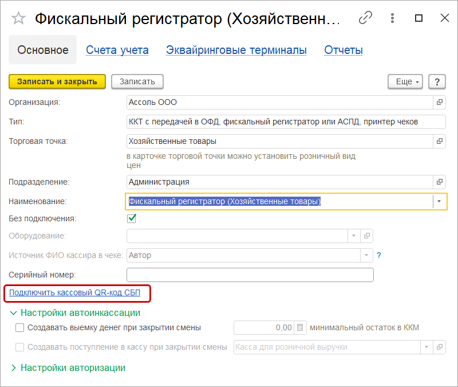Focus the Серийный номер input field
The height and width of the screenshot is (387, 458).
[x=250, y=275]
